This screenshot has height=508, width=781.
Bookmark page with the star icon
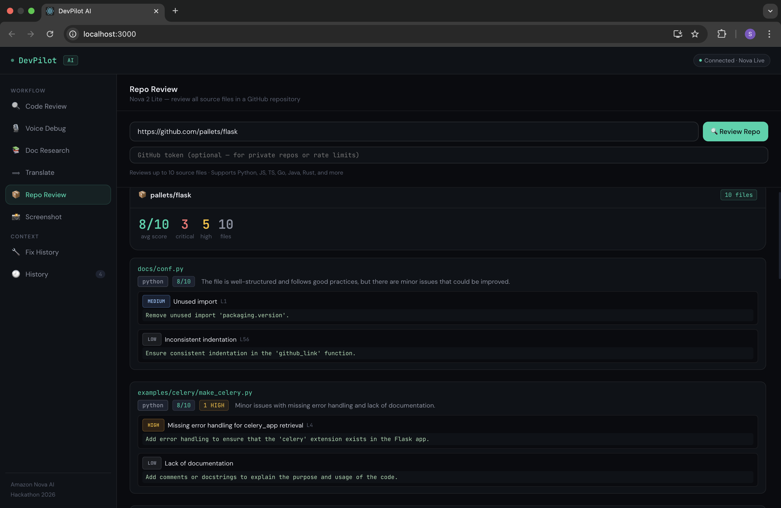point(695,34)
